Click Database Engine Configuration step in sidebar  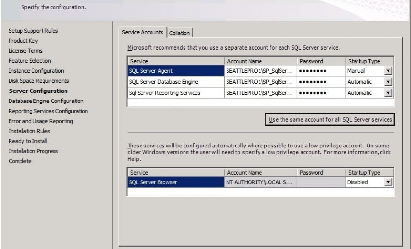coord(46,101)
